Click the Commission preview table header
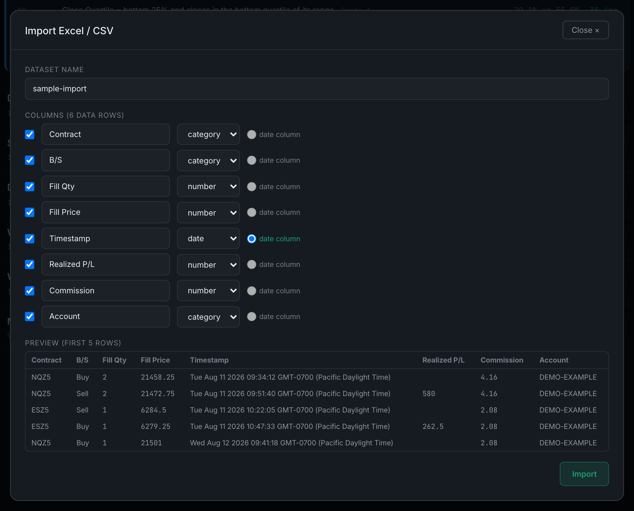Screen dimensions: 634x511 [x=502, y=360]
